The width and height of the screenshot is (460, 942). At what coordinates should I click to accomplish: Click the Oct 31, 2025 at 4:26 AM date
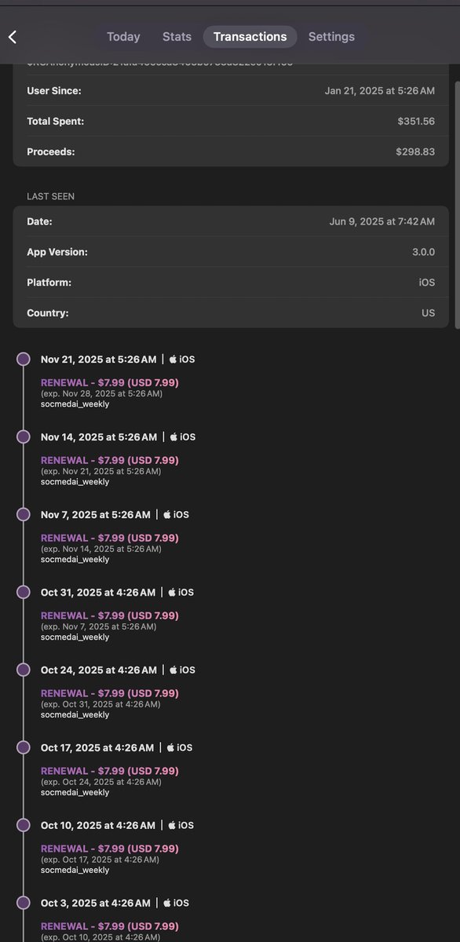[98, 593]
